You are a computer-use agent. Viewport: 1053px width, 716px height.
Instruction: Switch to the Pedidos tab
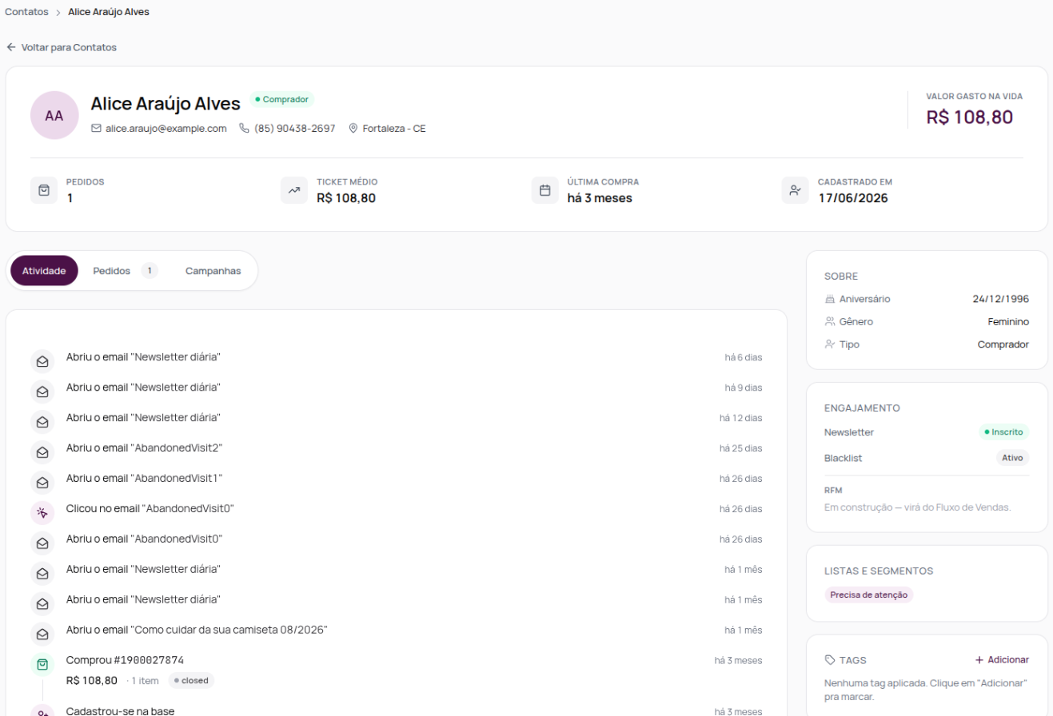pos(125,271)
